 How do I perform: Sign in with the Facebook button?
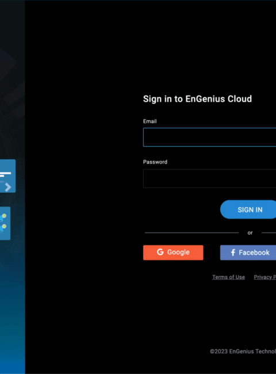point(248,253)
